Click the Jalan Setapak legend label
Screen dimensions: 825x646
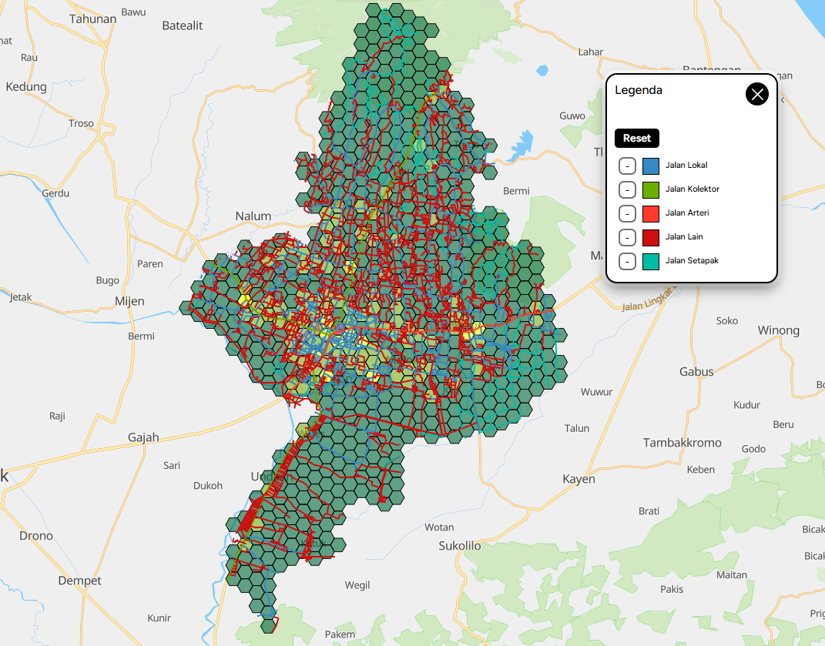pyautogui.click(x=692, y=261)
